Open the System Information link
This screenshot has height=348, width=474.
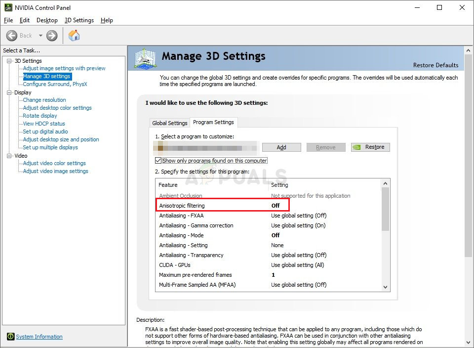tap(39, 337)
